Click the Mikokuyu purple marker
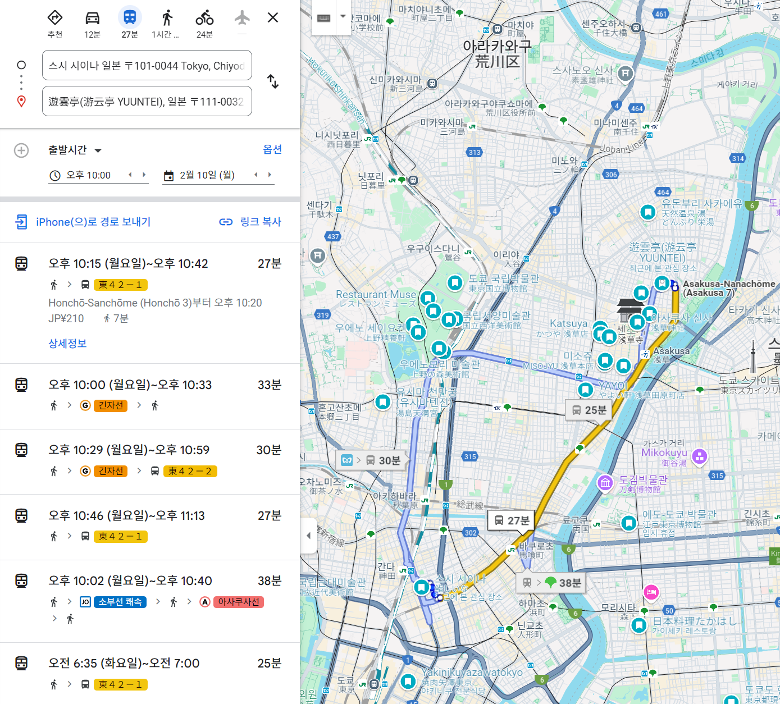Viewport: 780px width, 704px height. [699, 456]
